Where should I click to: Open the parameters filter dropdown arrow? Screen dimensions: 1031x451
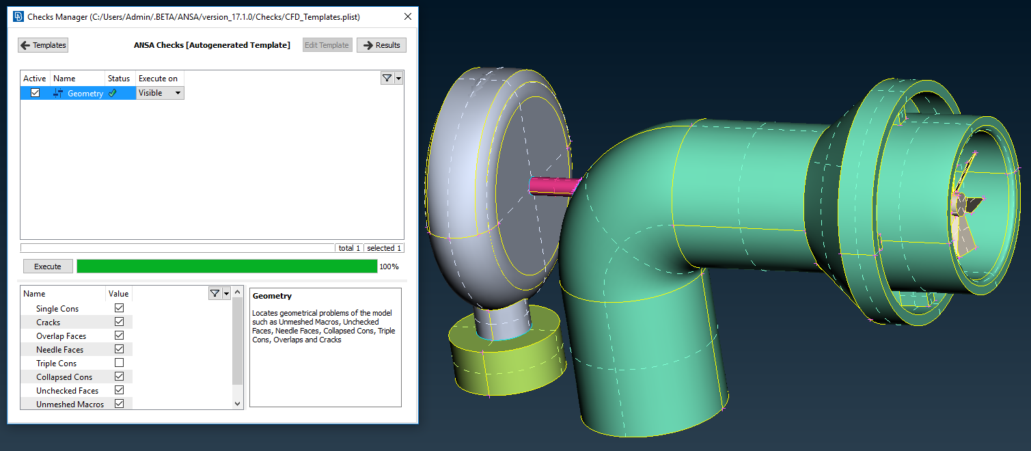227,292
